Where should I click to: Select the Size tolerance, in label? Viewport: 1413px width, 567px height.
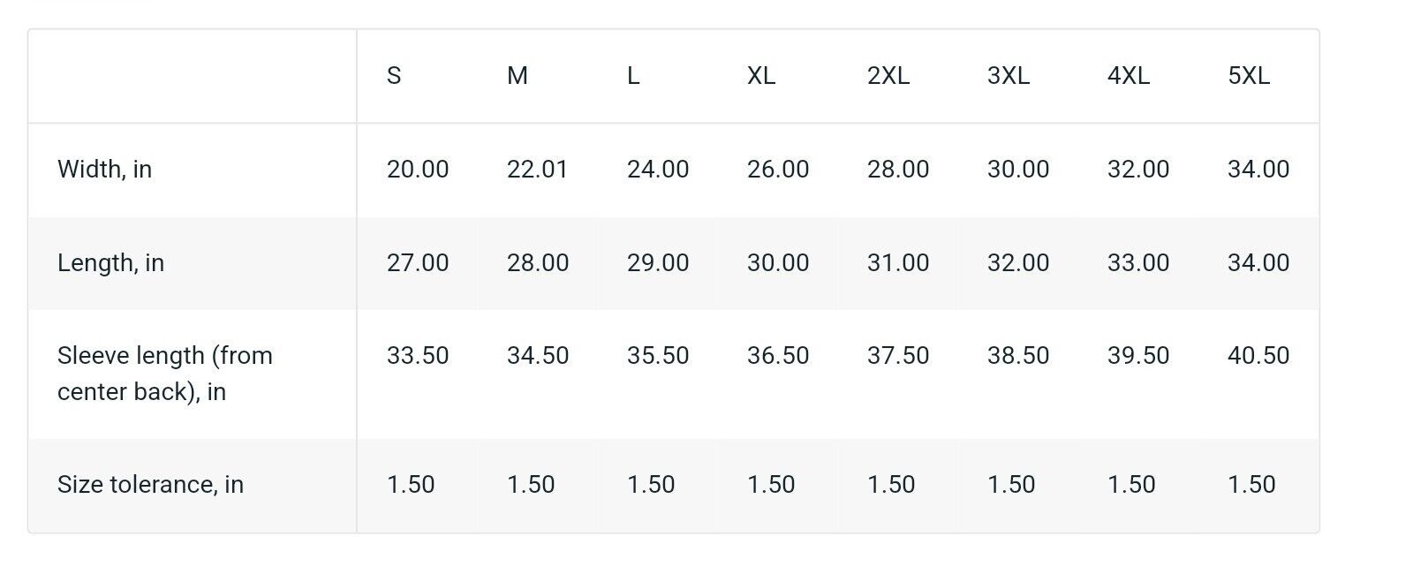tap(150, 485)
